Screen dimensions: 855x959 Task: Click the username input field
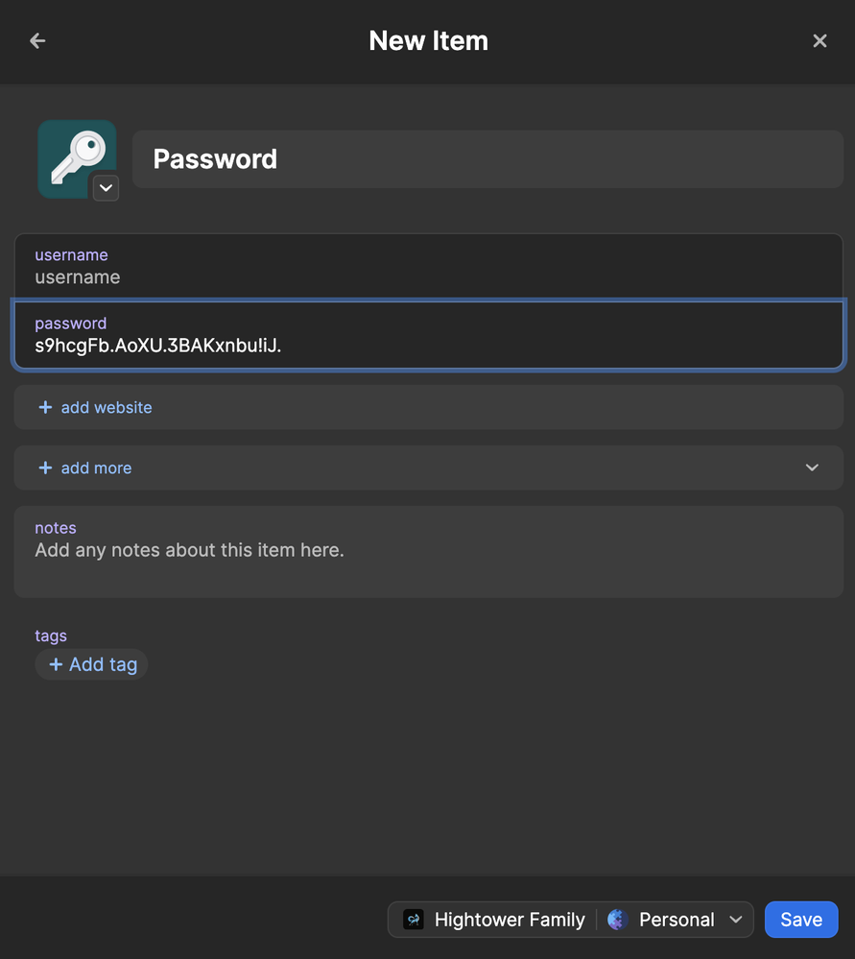point(428,277)
